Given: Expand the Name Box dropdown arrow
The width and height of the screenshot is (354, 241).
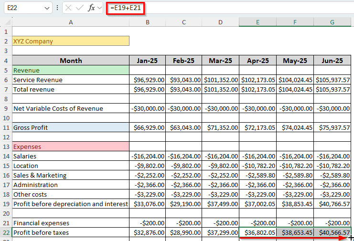Looking at the screenshot, I should [47, 8].
